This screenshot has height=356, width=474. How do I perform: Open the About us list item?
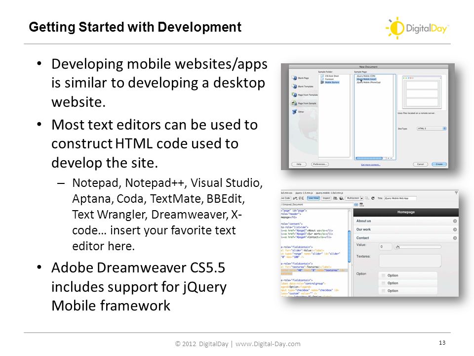(x=406, y=221)
